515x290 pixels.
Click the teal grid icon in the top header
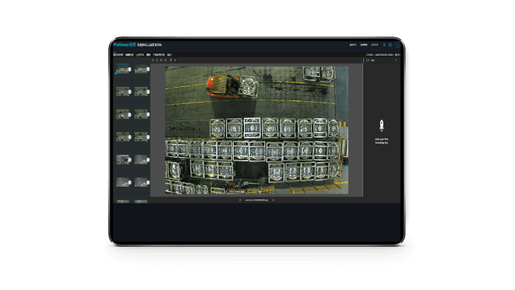pos(390,45)
